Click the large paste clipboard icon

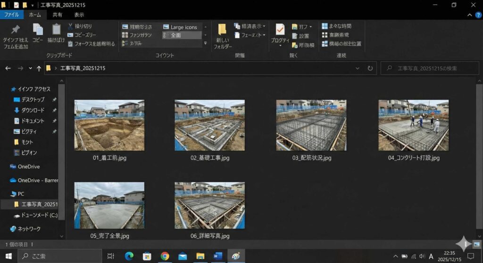pos(56,31)
